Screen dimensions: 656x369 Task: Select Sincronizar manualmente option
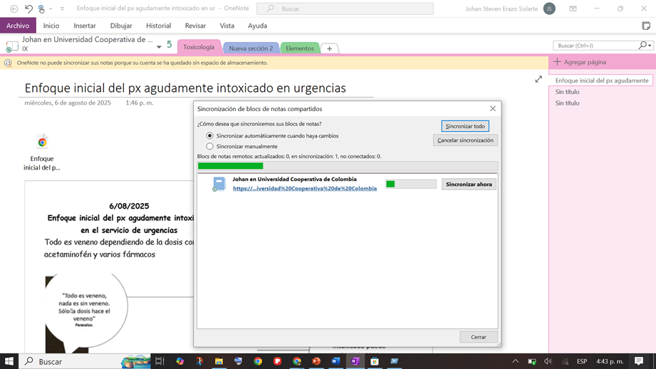coord(209,147)
